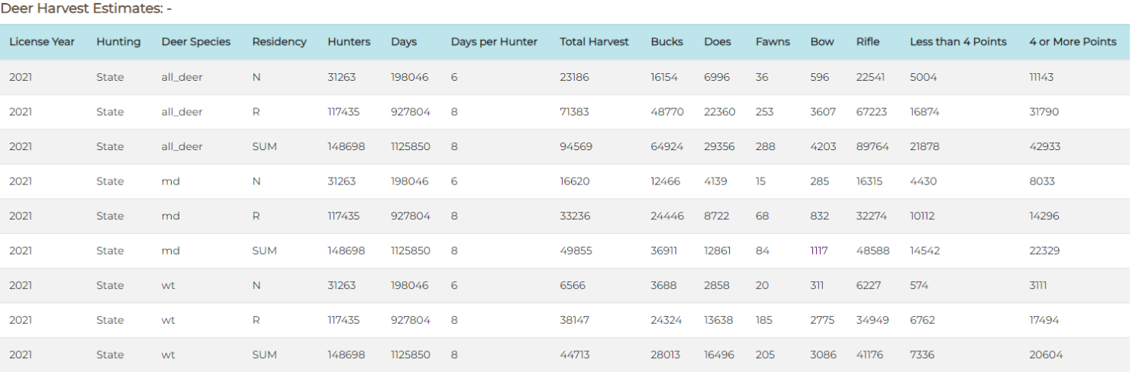
Task: Click the wt SUM row residency cell
Action: pyautogui.click(x=264, y=354)
